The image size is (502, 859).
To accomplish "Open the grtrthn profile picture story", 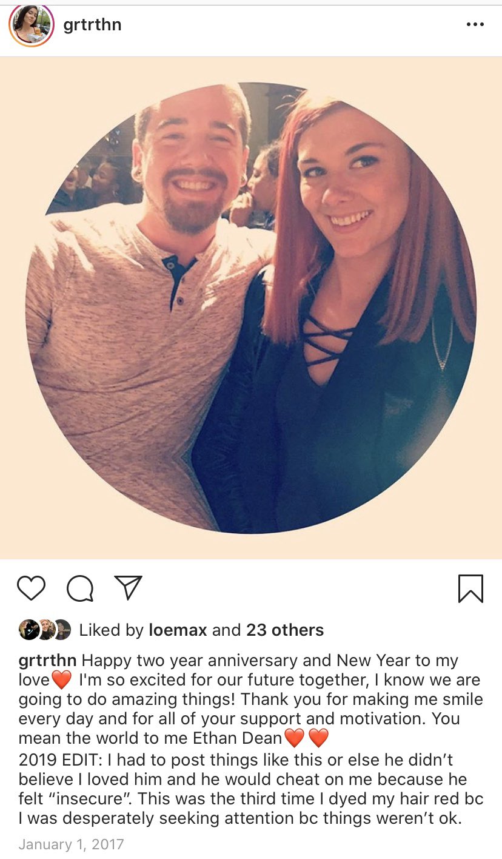I will tap(32, 25).
